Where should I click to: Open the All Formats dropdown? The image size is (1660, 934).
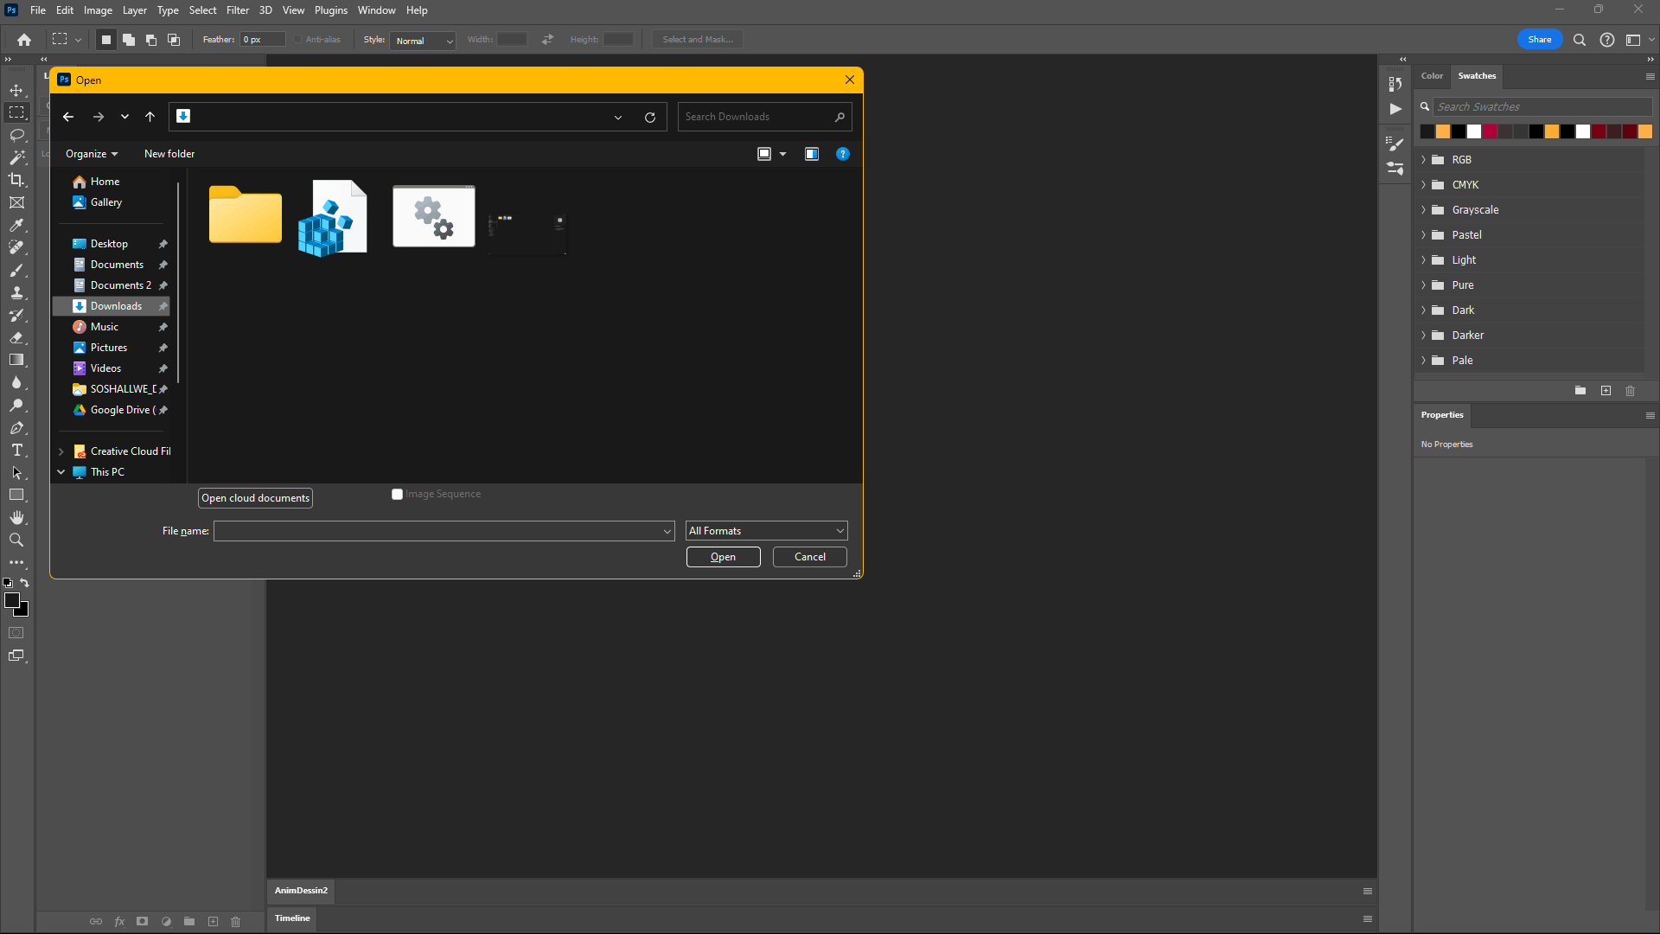point(766,531)
